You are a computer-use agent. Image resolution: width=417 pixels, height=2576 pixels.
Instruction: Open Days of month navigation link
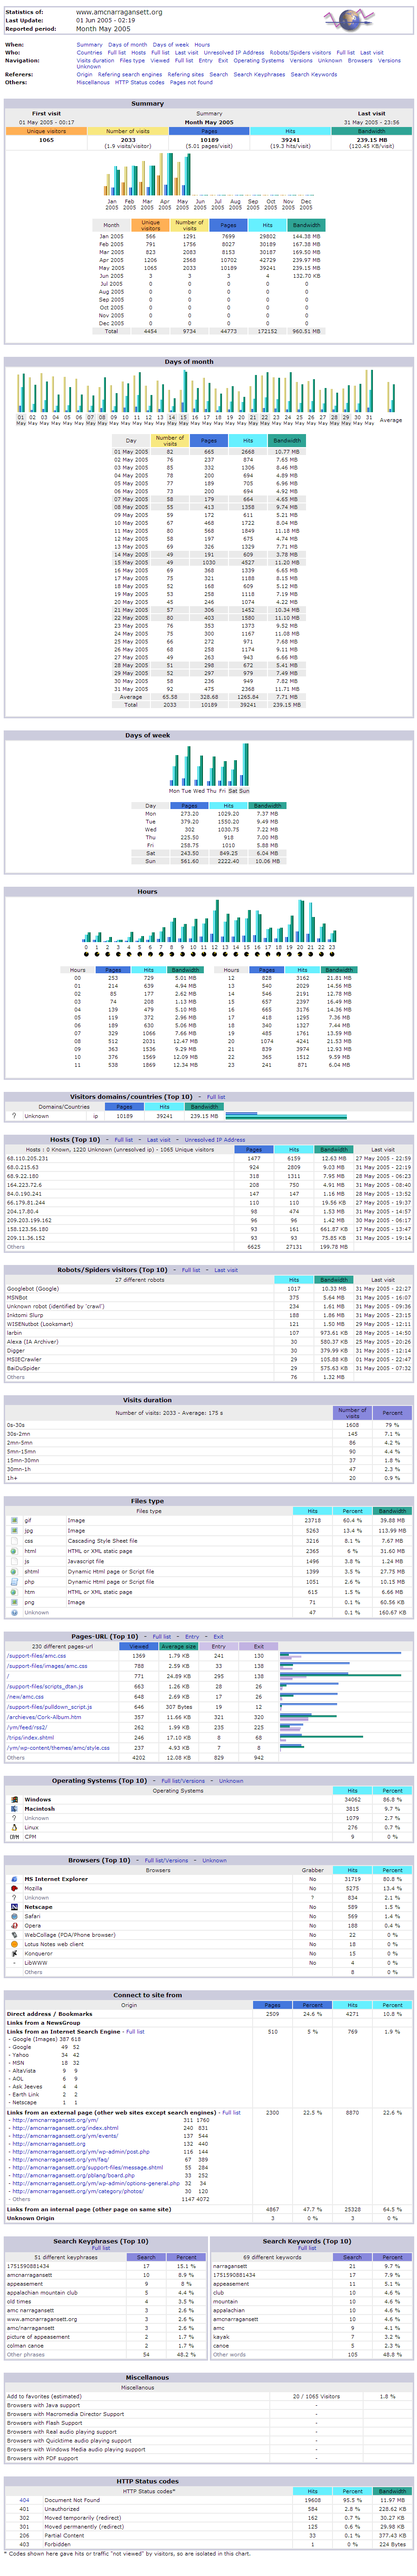click(127, 45)
